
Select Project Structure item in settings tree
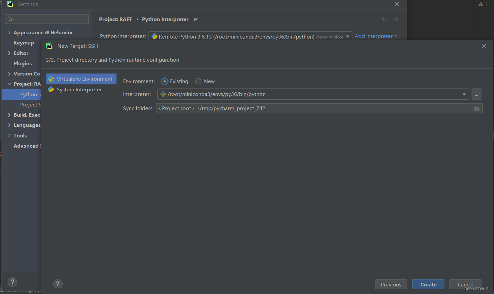[30, 105]
